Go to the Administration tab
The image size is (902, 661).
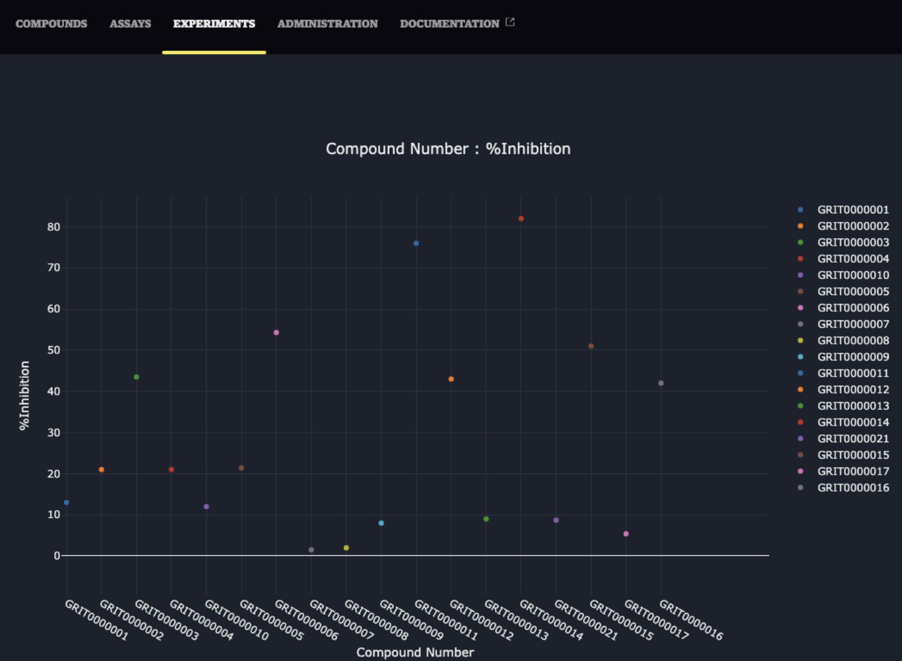(x=327, y=23)
